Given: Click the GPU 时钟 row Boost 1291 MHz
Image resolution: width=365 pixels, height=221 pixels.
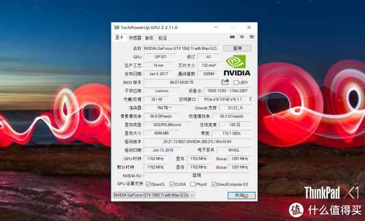Looking at the screenshot, I should (240, 158).
